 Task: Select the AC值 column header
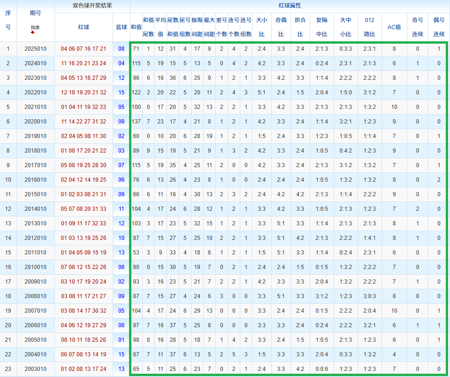[x=394, y=27]
